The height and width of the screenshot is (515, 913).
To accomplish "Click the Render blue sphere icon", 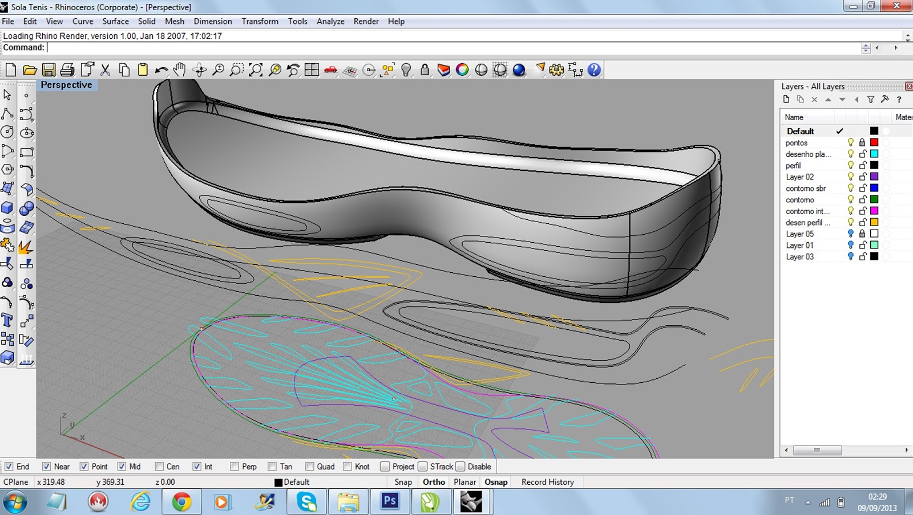I will tap(519, 70).
